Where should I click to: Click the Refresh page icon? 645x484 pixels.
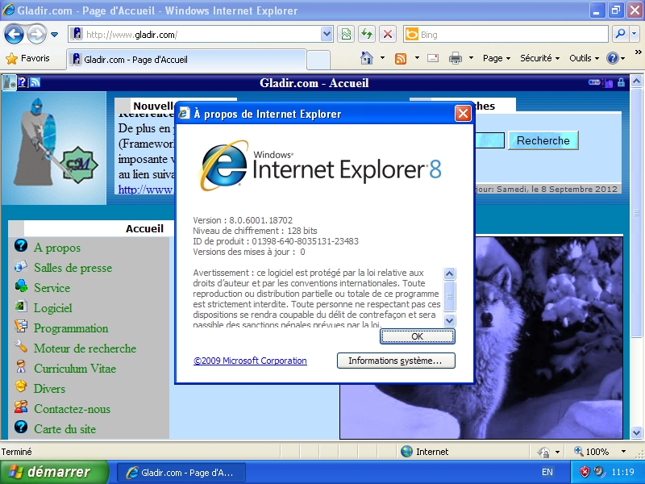coord(367,35)
